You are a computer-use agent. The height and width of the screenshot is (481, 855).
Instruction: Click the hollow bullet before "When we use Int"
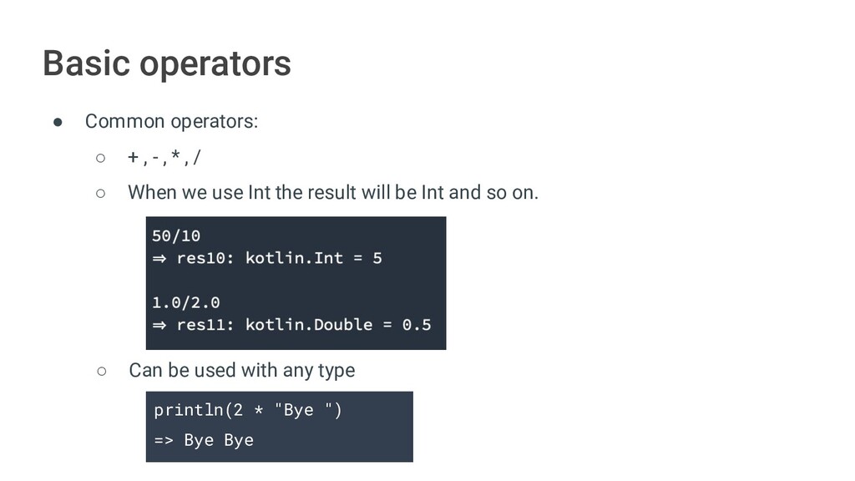pyautogui.click(x=100, y=193)
